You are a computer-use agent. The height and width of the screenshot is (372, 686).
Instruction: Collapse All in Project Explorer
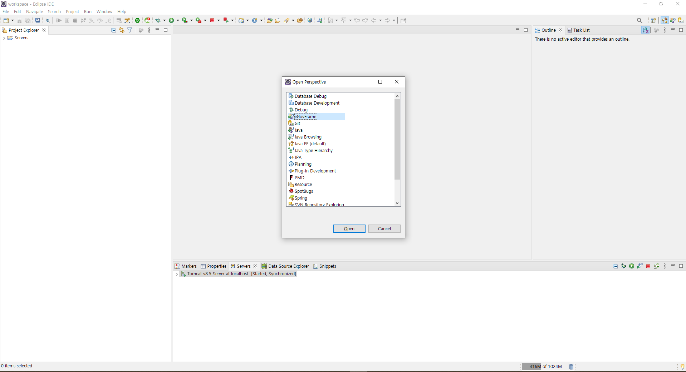coord(113,30)
